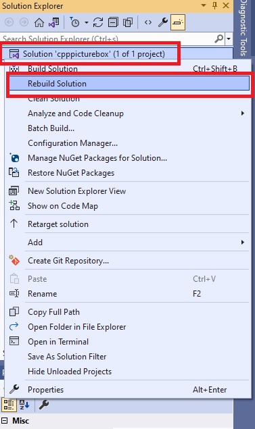
Task: Collapse the Misc category expander
Action: click(x=4, y=420)
